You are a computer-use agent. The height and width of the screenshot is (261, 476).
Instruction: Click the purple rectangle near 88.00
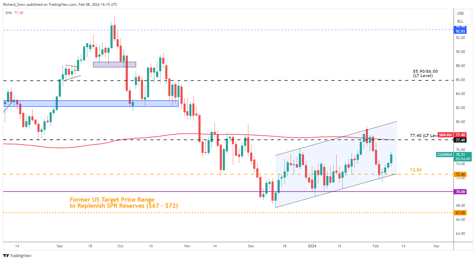(x=114, y=65)
